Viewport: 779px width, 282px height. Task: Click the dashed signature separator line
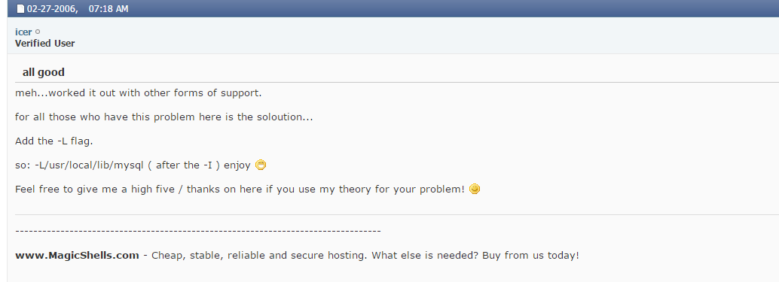point(197,231)
